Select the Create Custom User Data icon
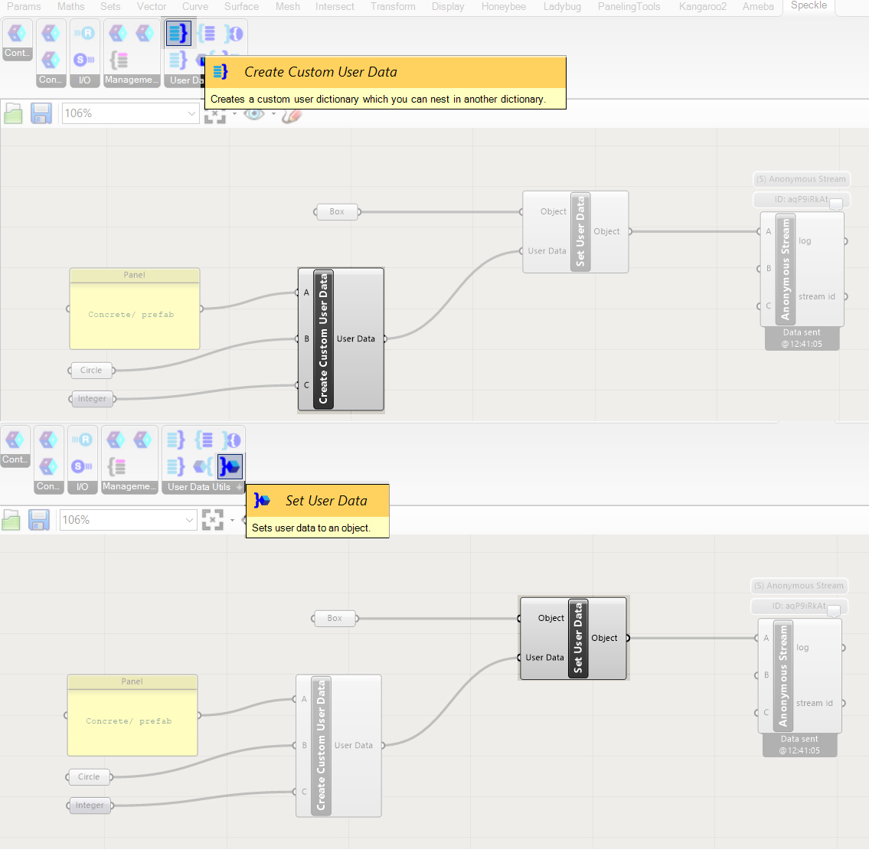Screen dimensions: 869x853 (178, 33)
